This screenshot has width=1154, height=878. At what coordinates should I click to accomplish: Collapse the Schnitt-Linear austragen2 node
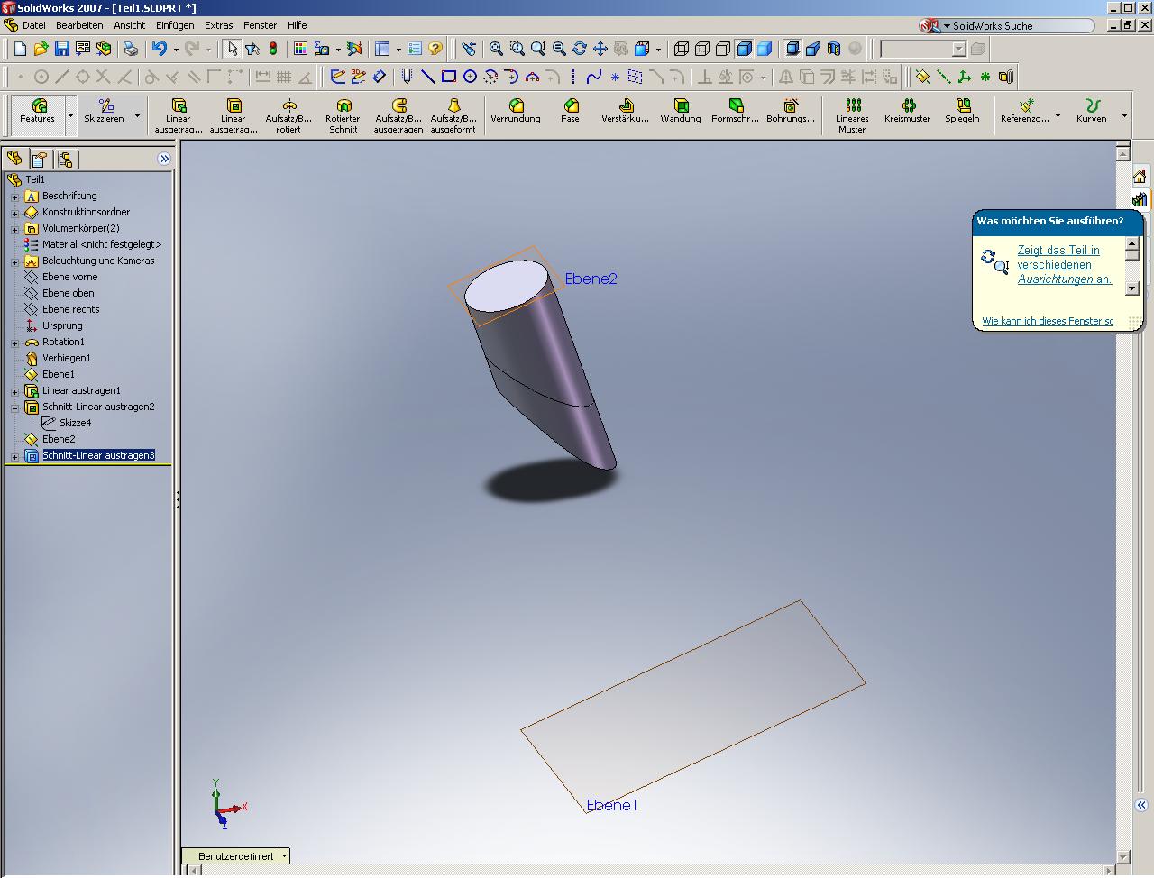tap(14, 407)
